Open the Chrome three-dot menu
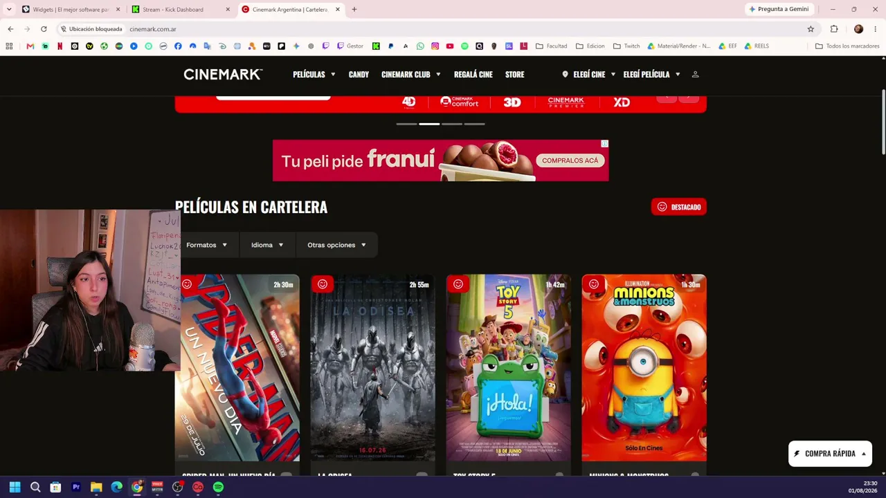The height and width of the screenshot is (498, 886). (876, 29)
